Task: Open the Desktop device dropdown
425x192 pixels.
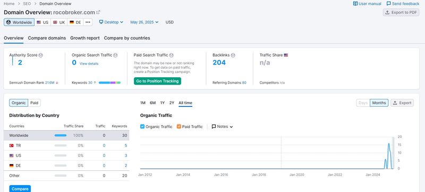Action: pos(111,22)
